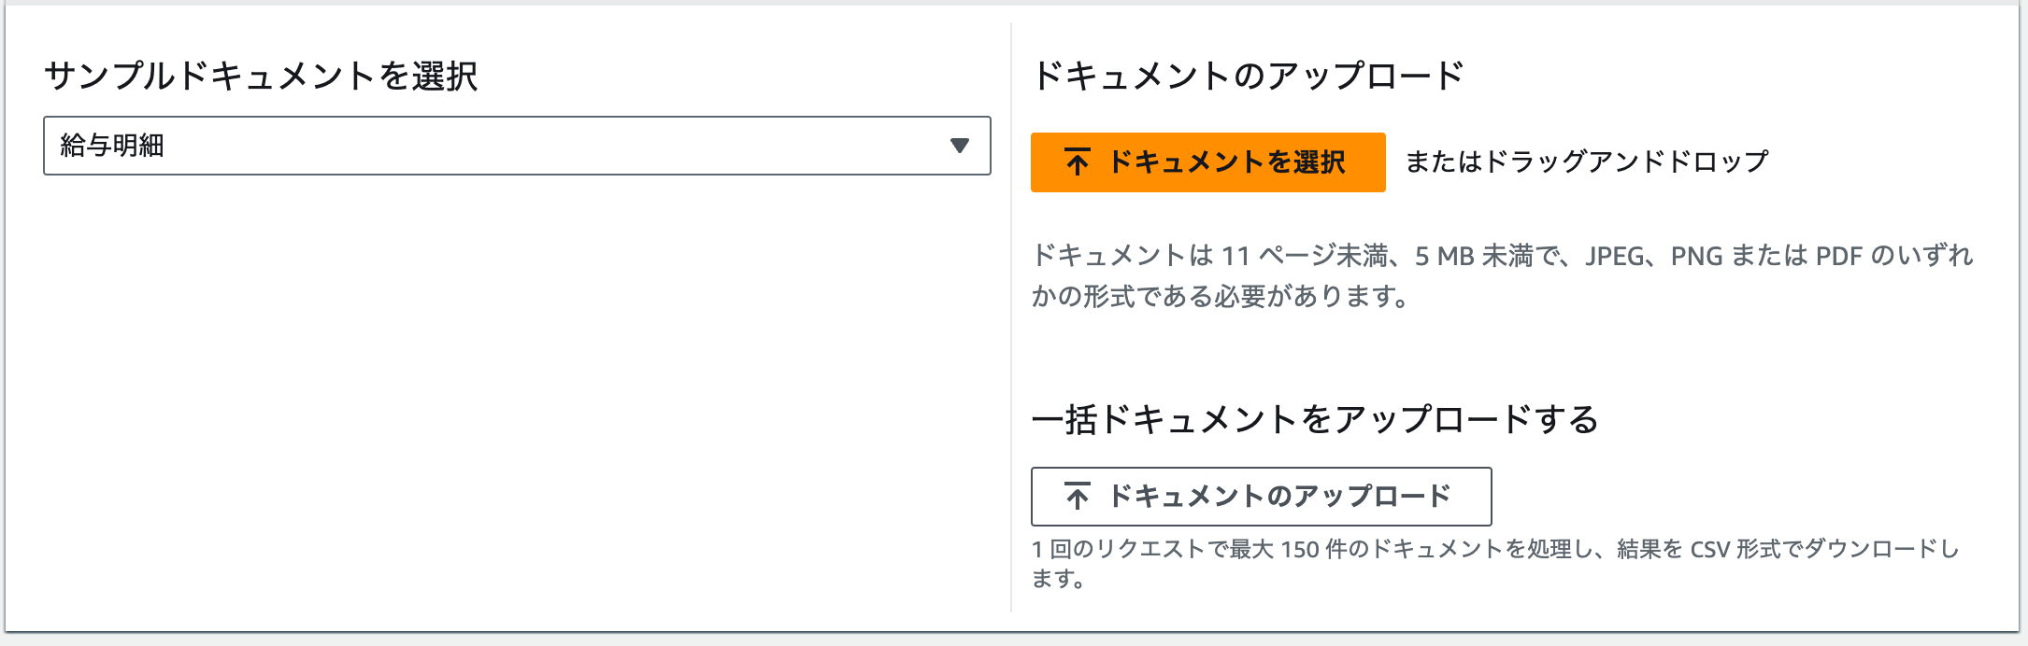Click the upload arrow icon in the outlined bulk button

1077,496
